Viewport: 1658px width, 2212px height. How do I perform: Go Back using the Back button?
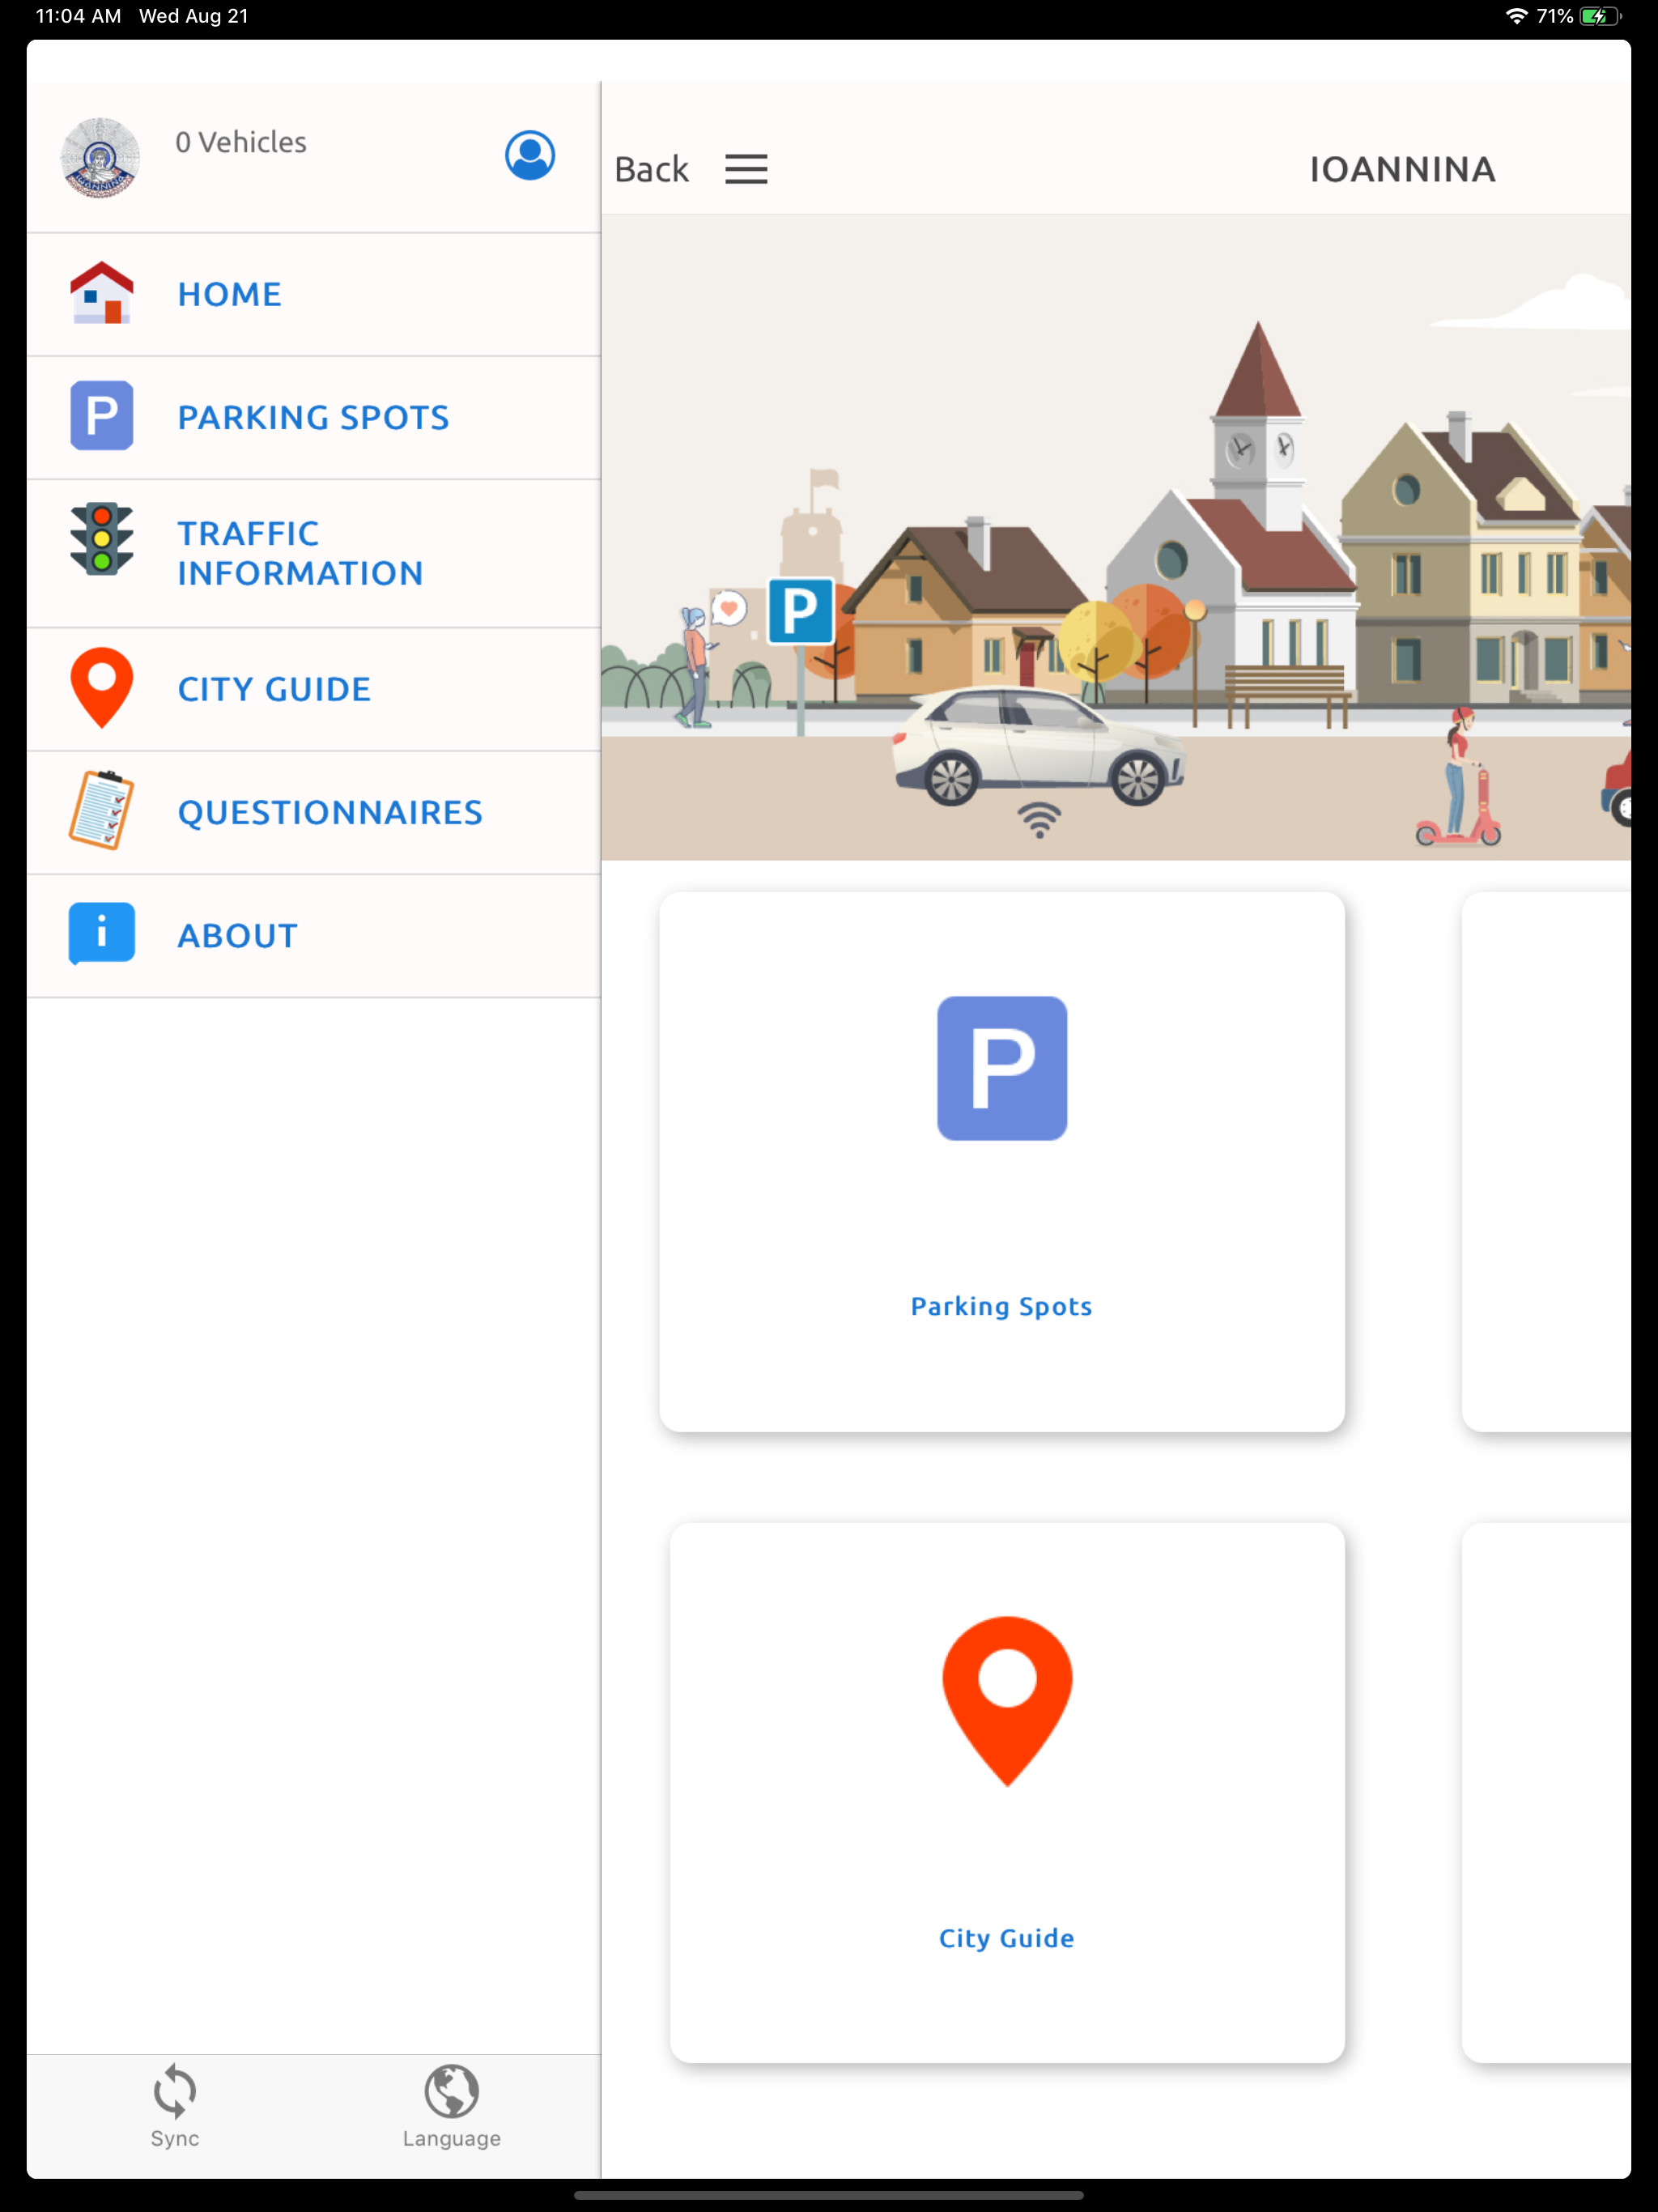click(x=652, y=170)
